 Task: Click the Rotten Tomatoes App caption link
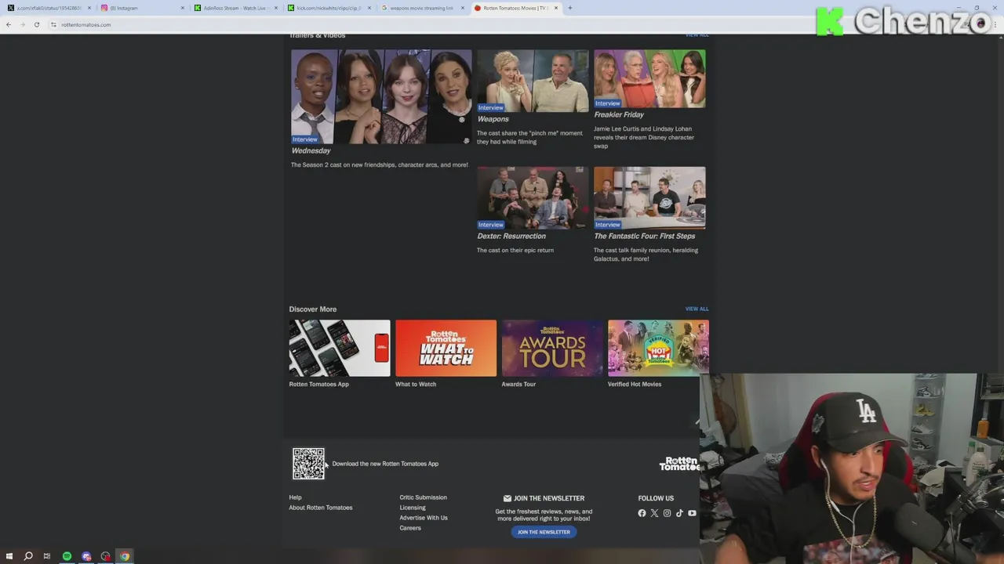pos(318,384)
